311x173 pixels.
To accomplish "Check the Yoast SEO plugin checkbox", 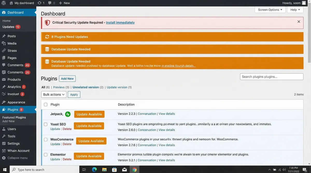I will pyautogui.click(x=46, y=124).
